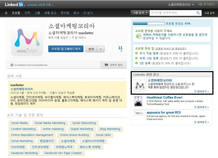Click the kr.linkedin.com/in/socialkorea URL

coord(31,65)
